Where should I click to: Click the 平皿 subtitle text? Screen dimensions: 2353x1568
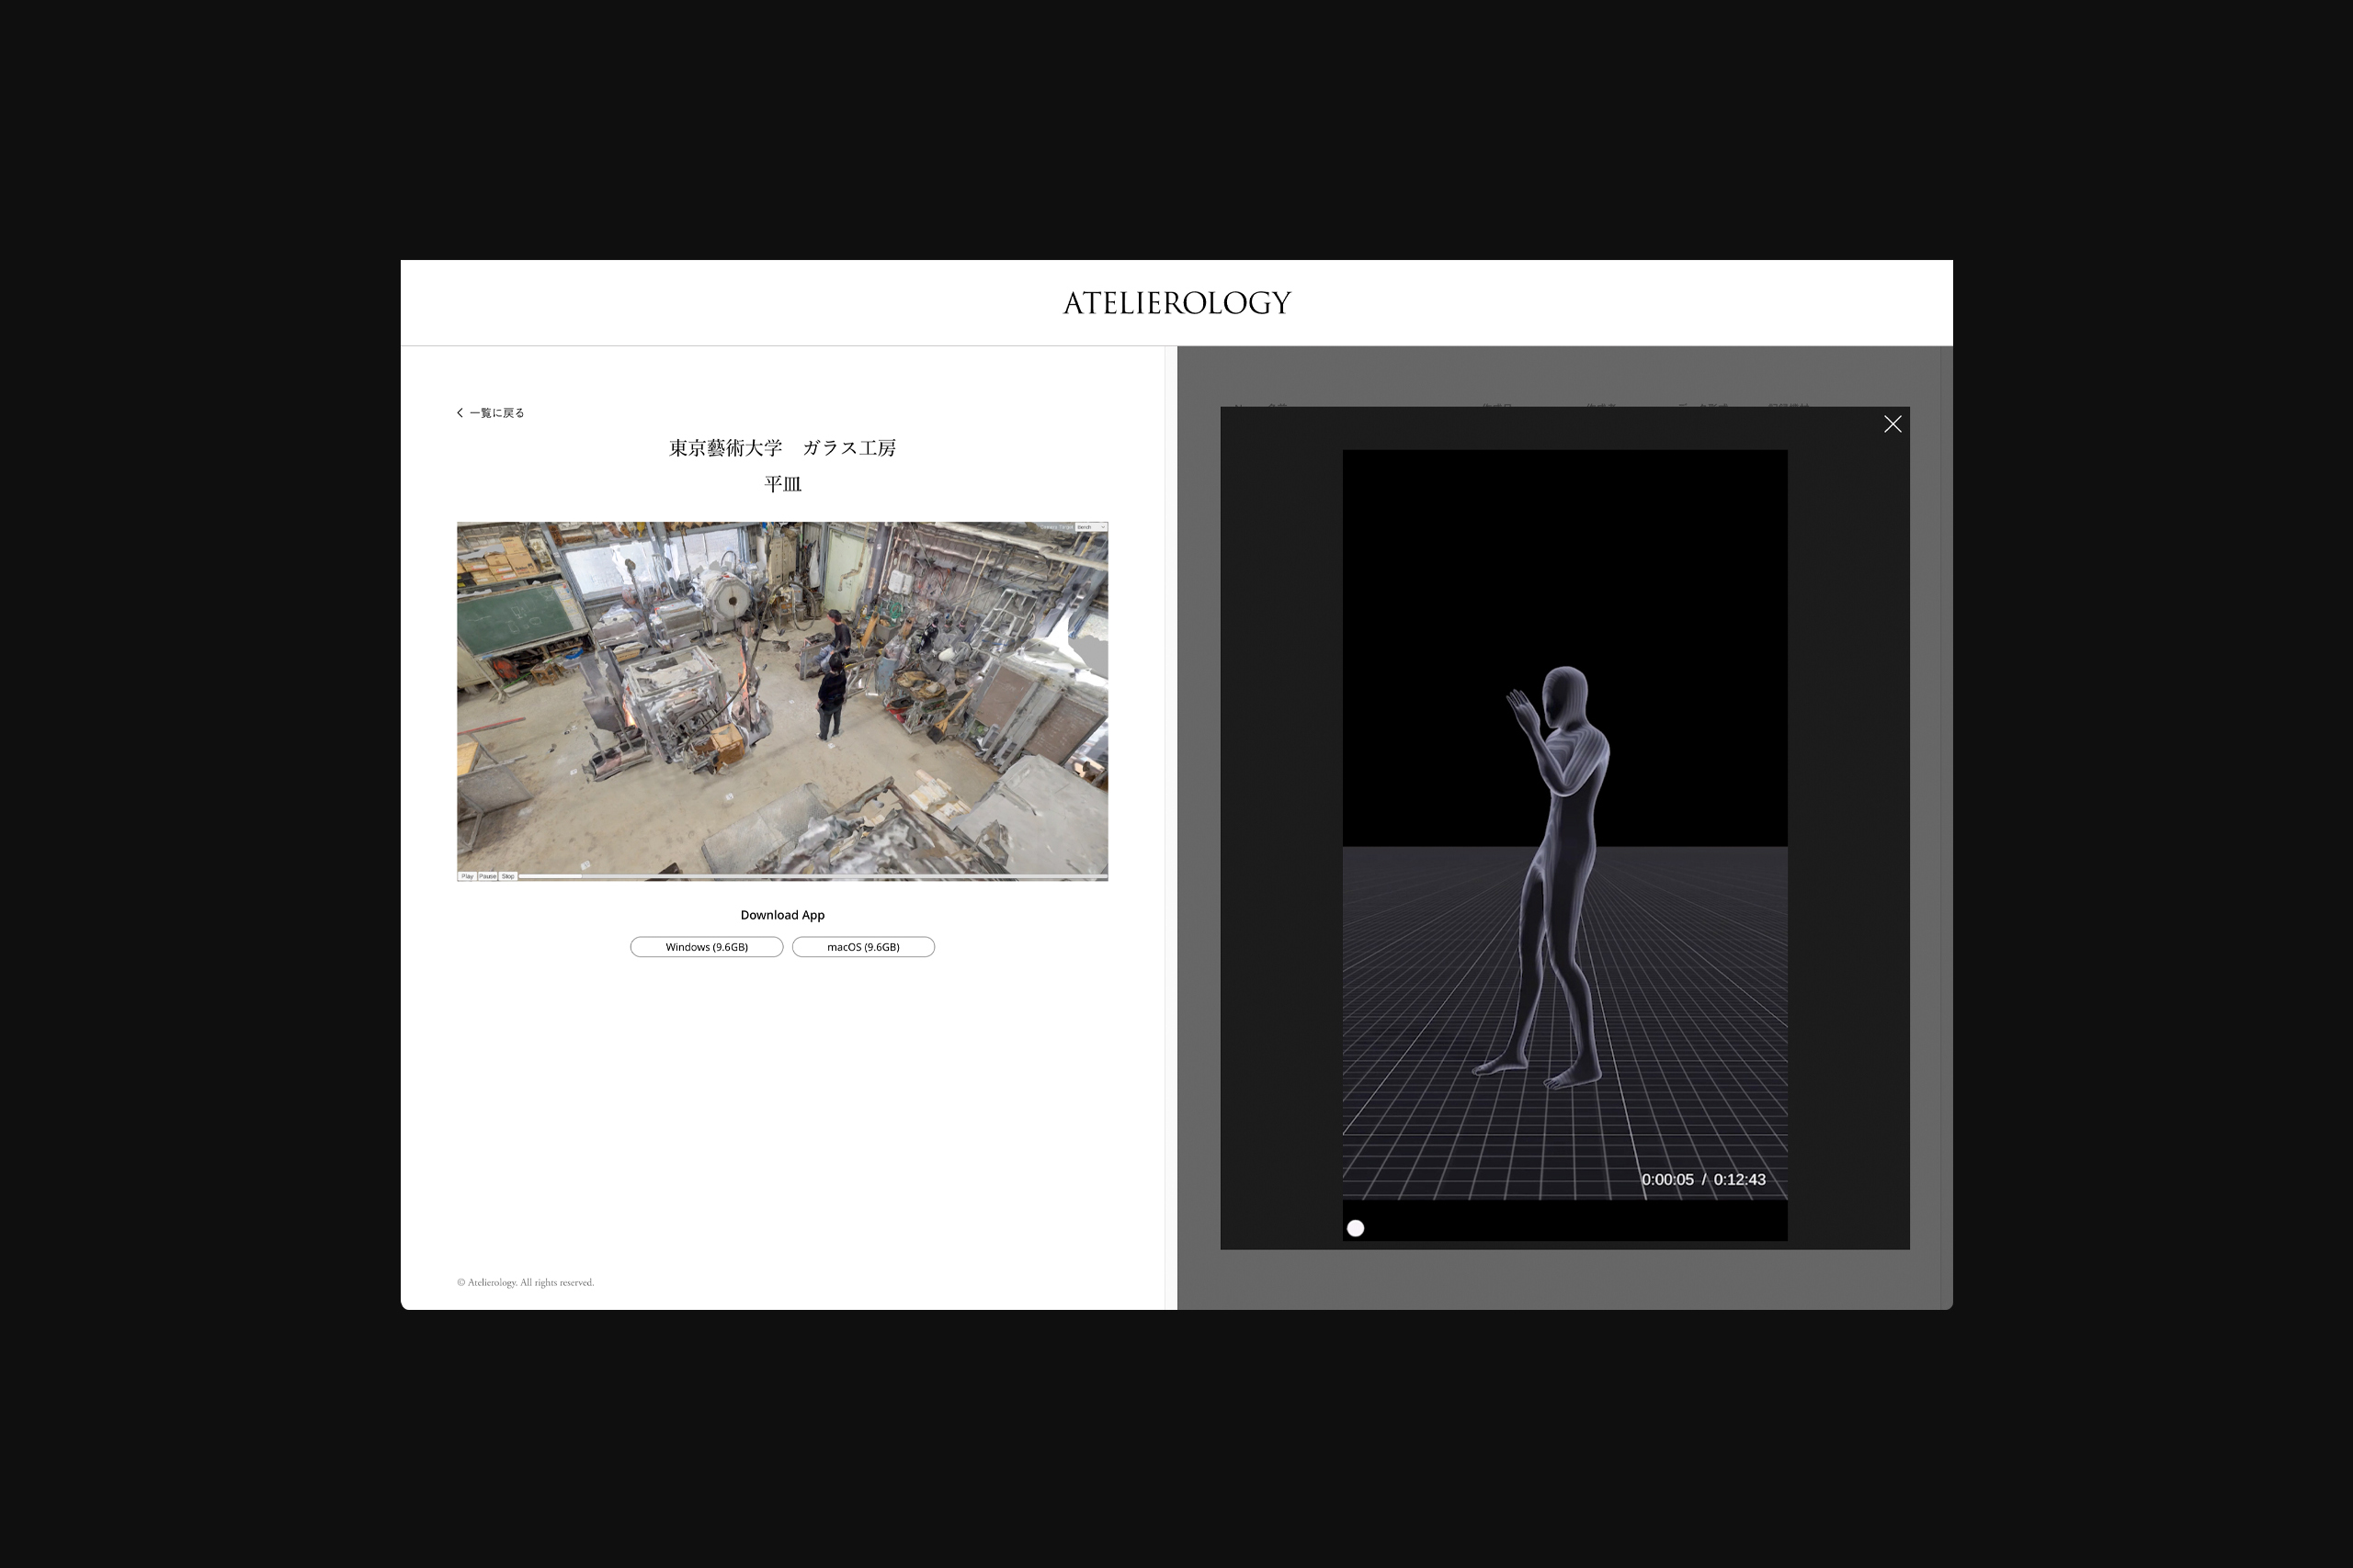(x=782, y=484)
